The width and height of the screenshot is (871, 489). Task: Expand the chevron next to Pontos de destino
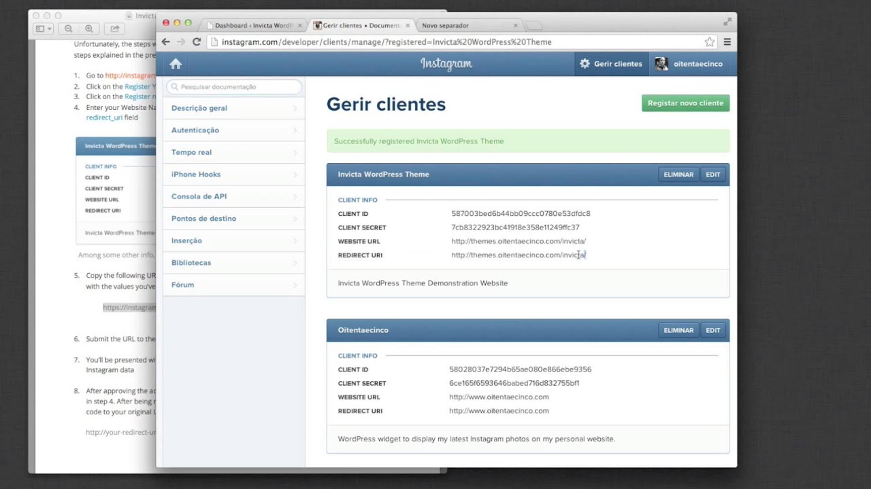coord(295,219)
